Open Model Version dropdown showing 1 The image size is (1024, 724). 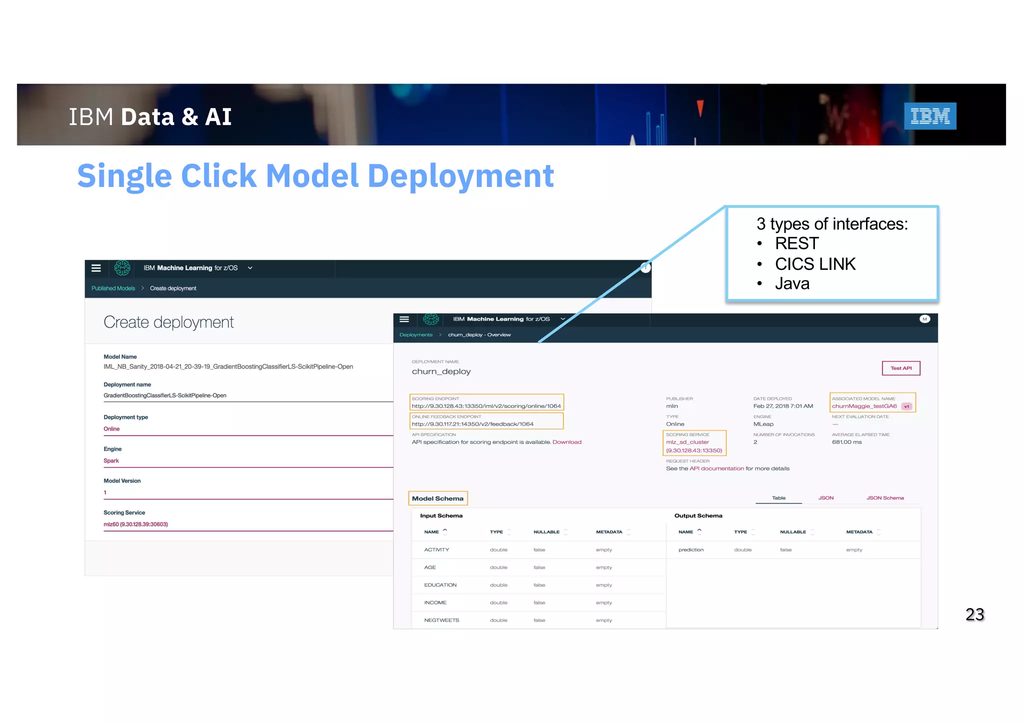pyautogui.click(x=248, y=492)
